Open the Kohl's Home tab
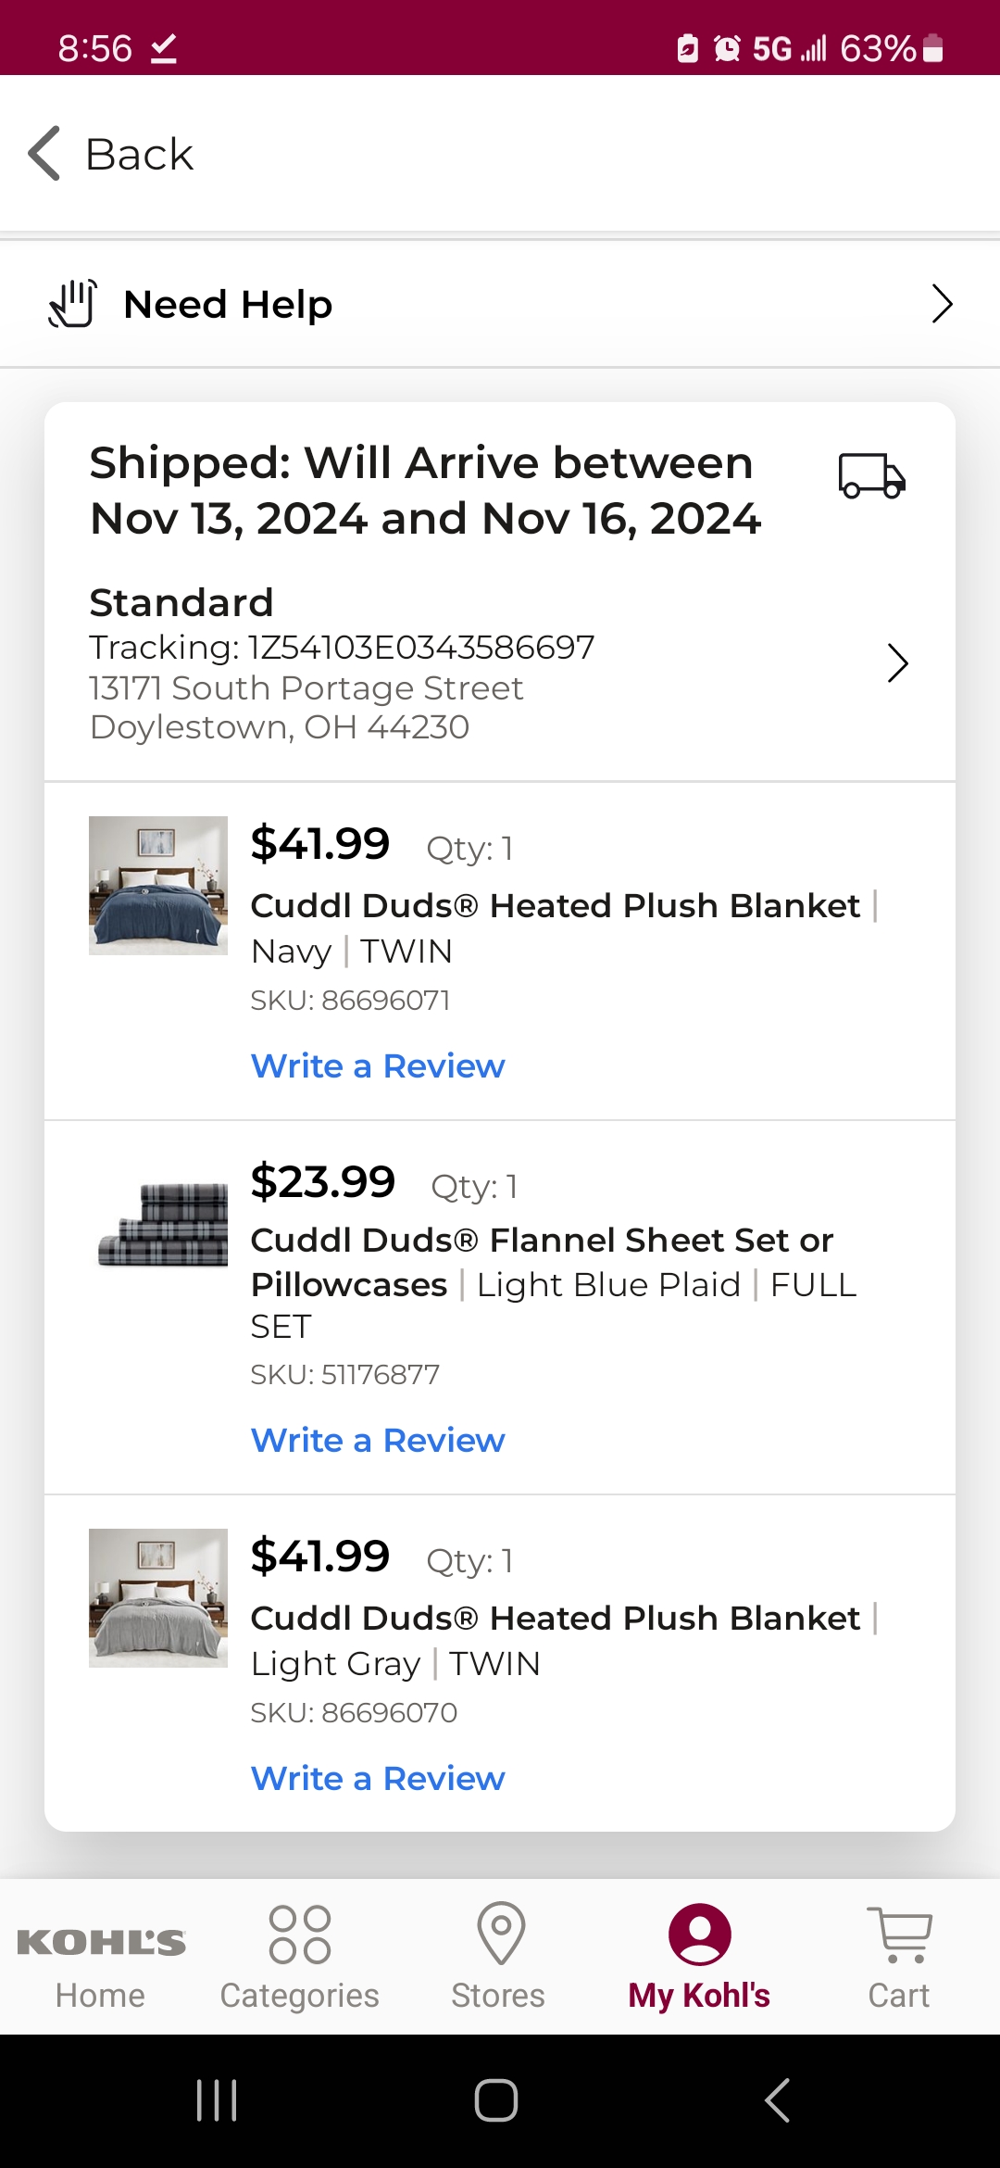This screenshot has width=1000, height=2168. pyautogui.click(x=100, y=1957)
